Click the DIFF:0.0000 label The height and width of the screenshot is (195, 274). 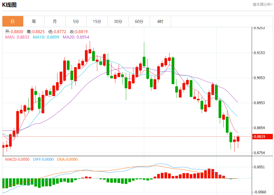tap(43, 159)
